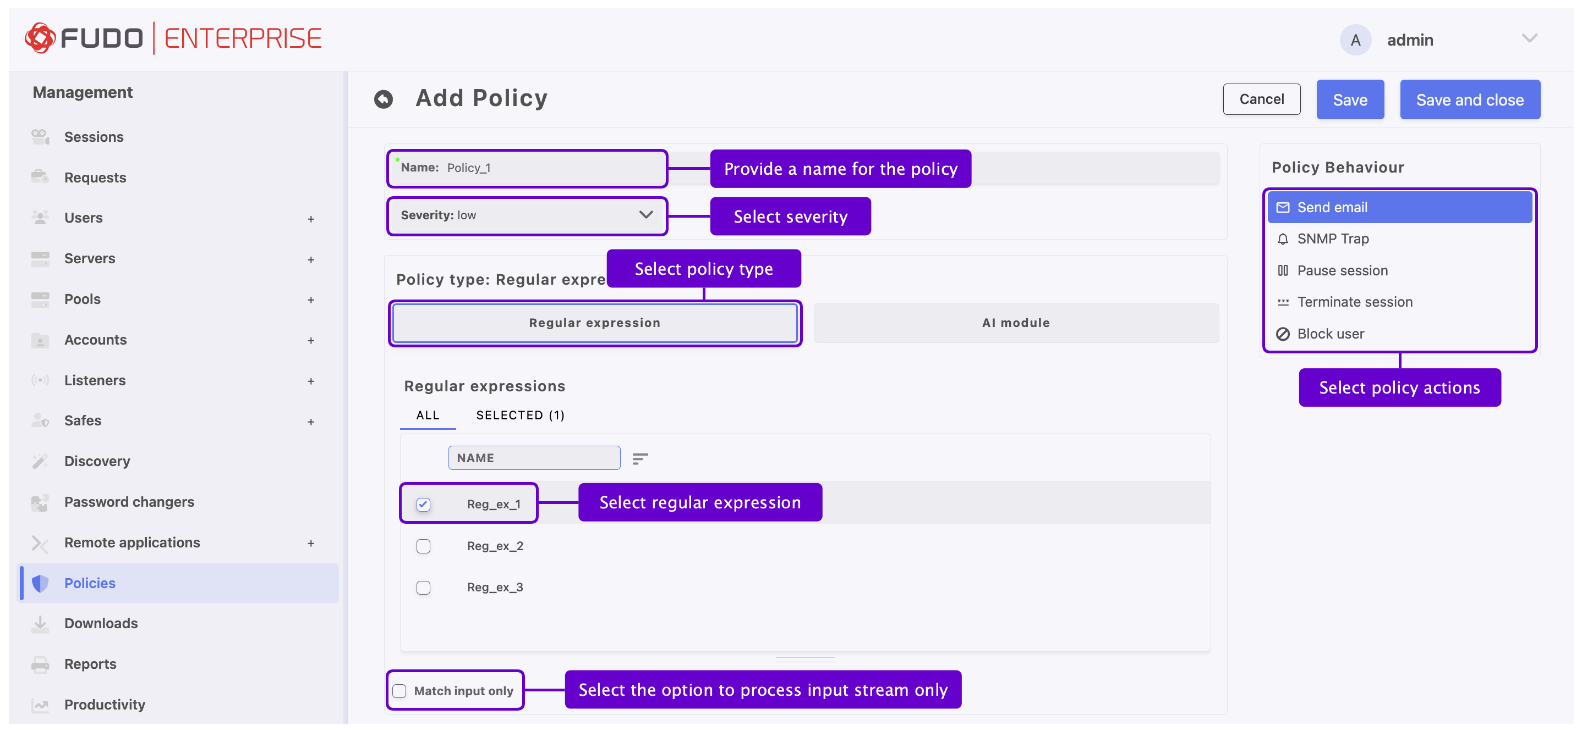Open the Downloads section
The image size is (1582, 737).
pyautogui.click(x=100, y=623)
